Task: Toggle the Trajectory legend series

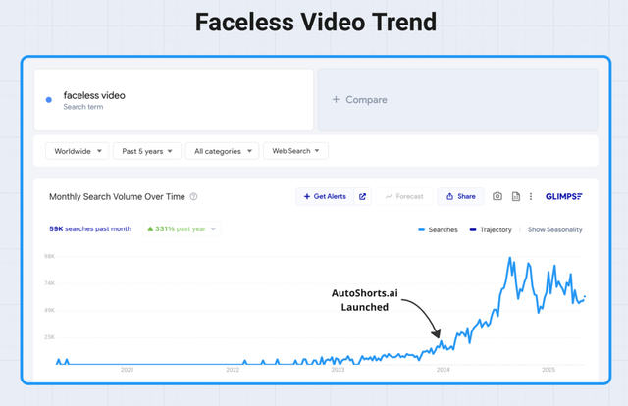Action: [491, 229]
